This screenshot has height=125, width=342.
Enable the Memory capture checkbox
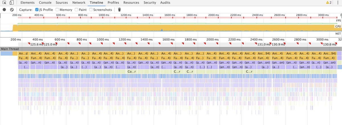pyautogui.click(x=57, y=10)
